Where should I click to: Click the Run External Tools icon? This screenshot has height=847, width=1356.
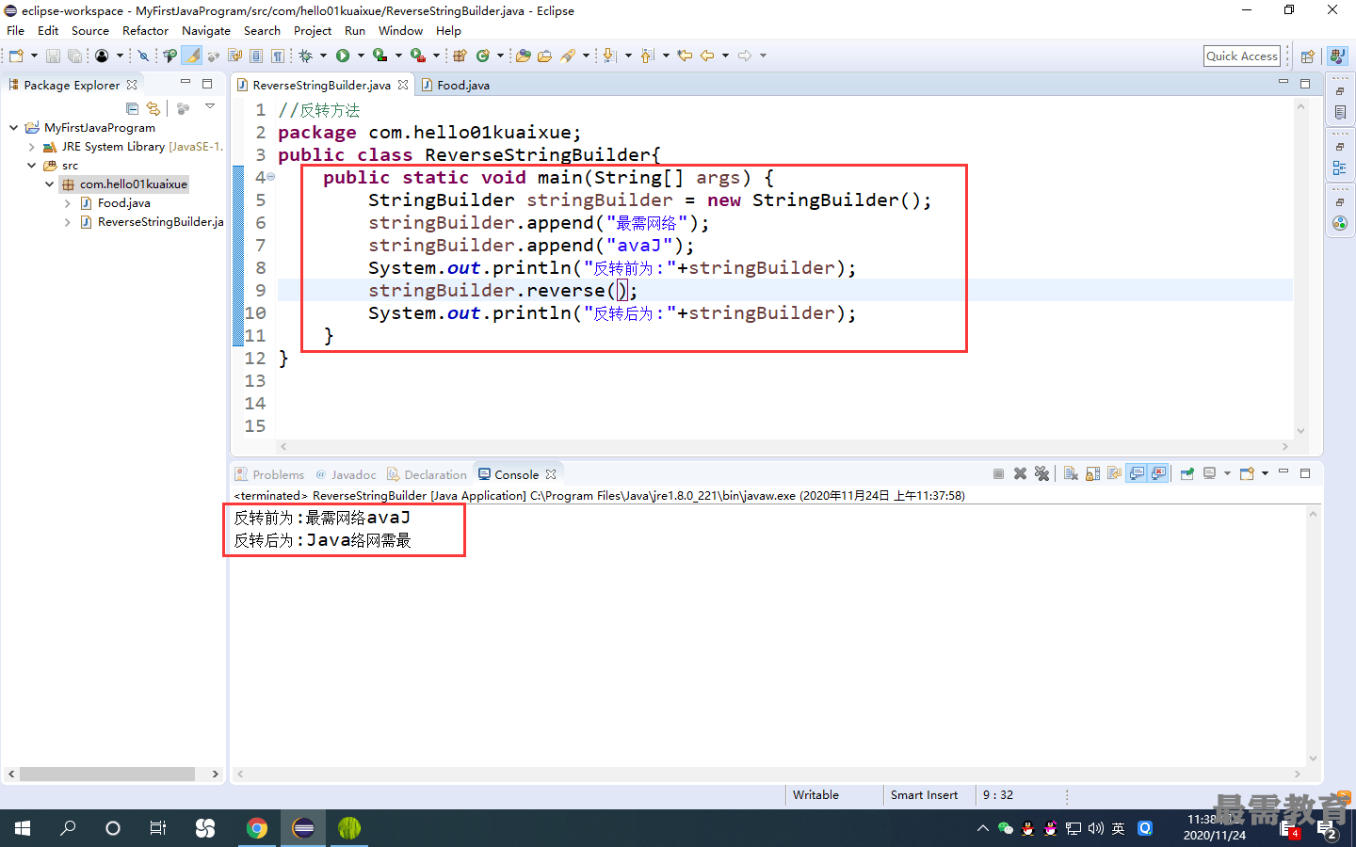(x=417, y=56)
